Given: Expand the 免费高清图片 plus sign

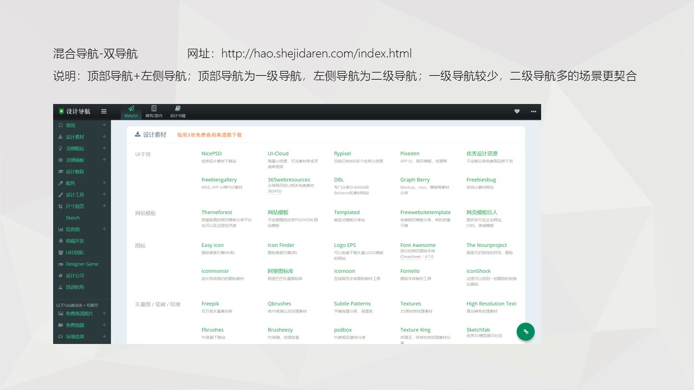Looking at the screenshot, I should click(105, 313).
